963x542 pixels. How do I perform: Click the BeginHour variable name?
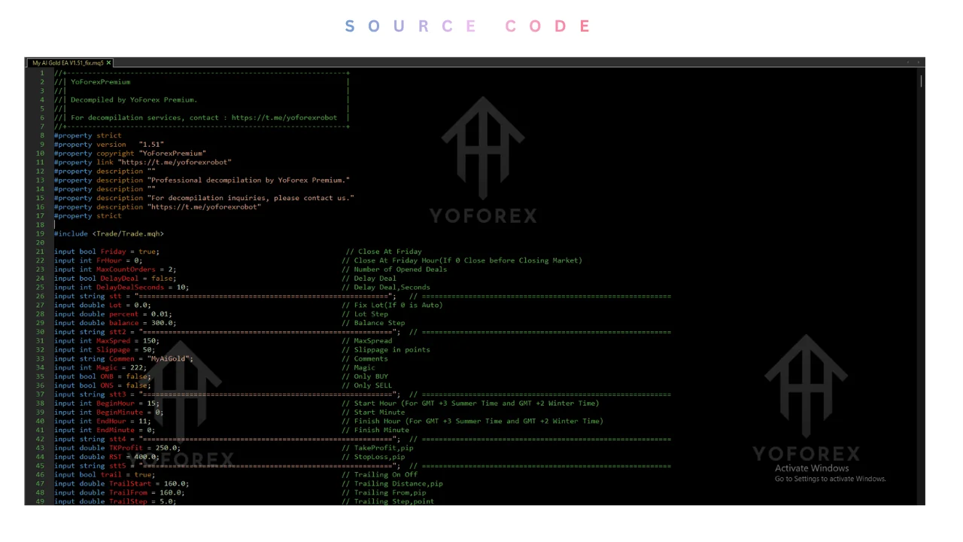point(115,403)
